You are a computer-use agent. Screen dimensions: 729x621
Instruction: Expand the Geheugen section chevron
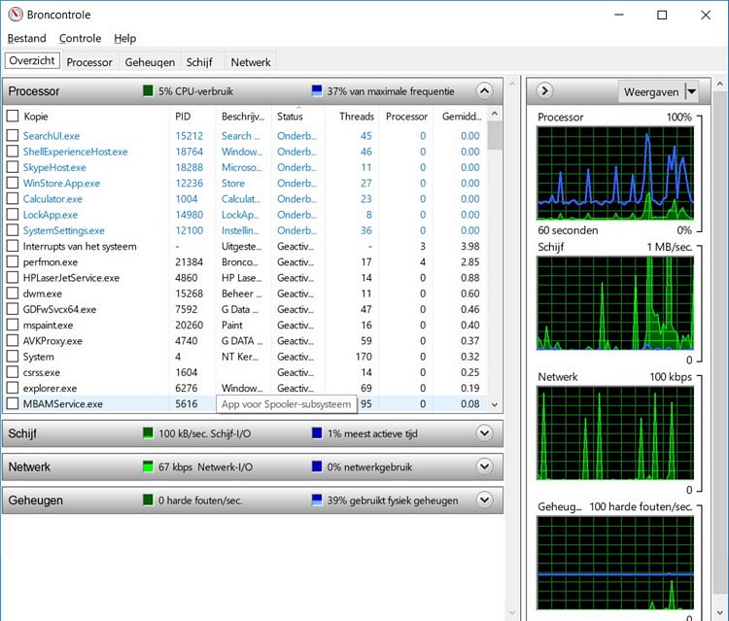[484, 500]
